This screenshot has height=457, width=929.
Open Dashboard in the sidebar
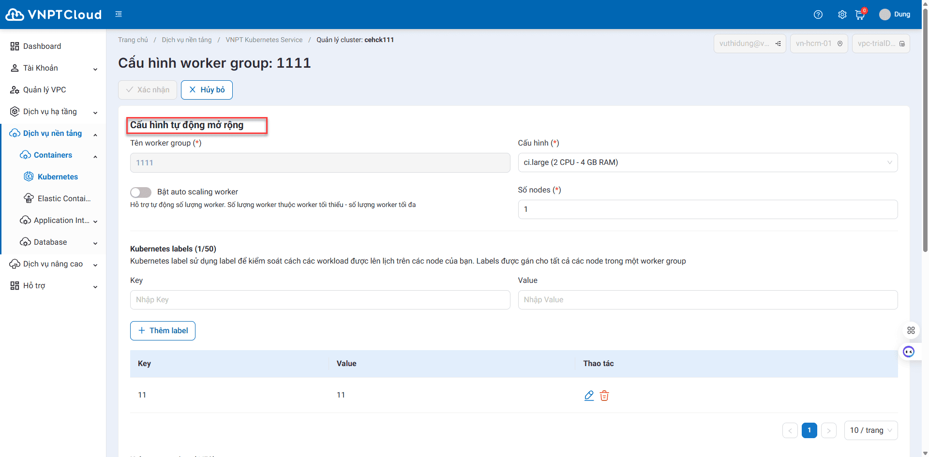pos(42,46)
